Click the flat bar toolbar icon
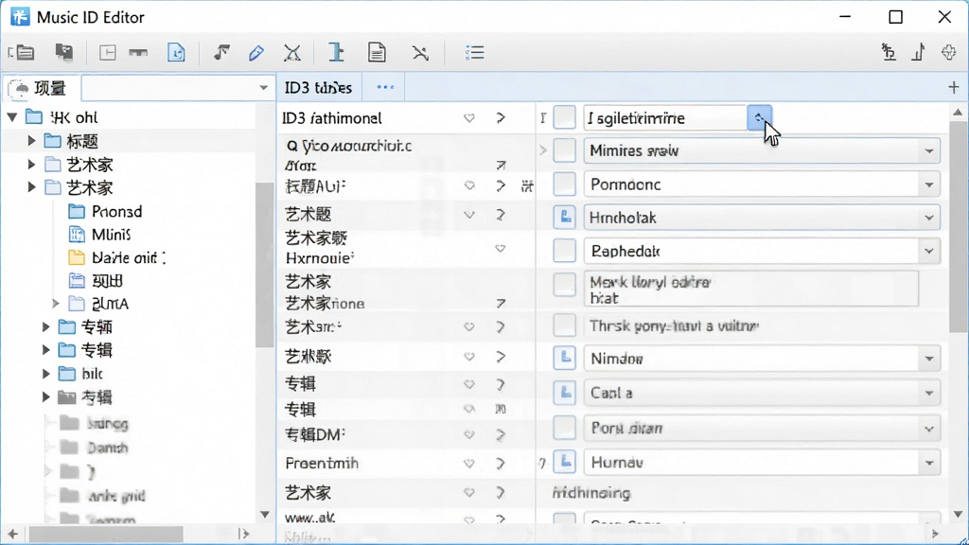The height and width of the screenshot is (545, 969). [x=138, y=53]
